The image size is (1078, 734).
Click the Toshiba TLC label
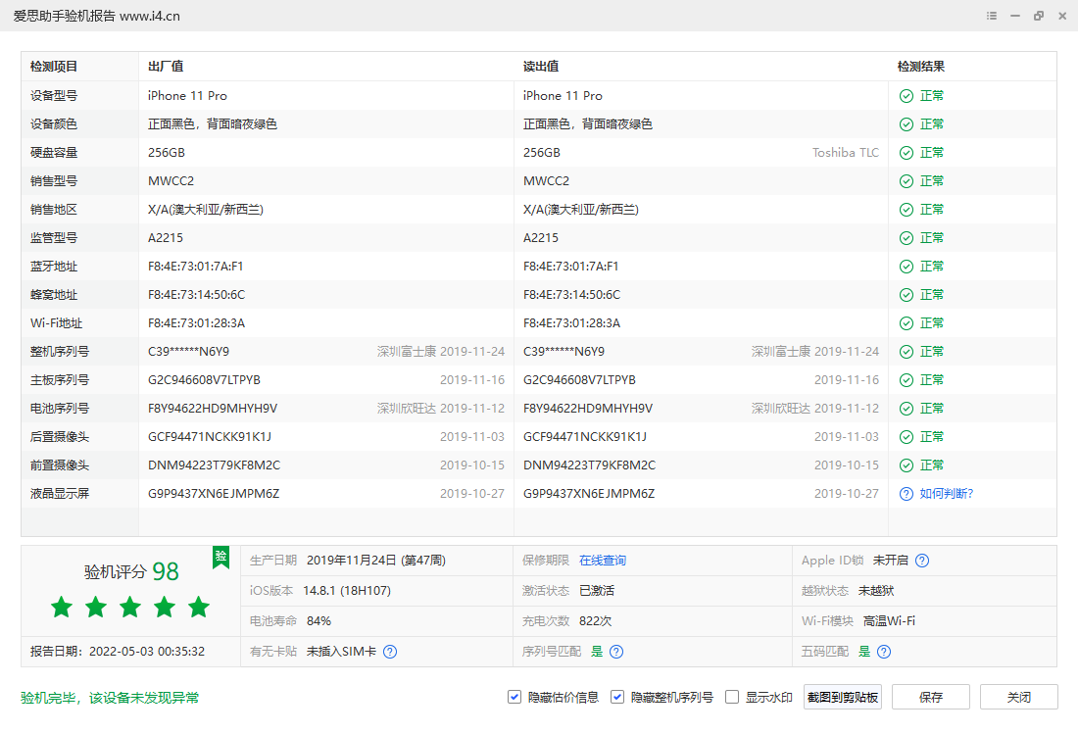[x=846, y=153]
